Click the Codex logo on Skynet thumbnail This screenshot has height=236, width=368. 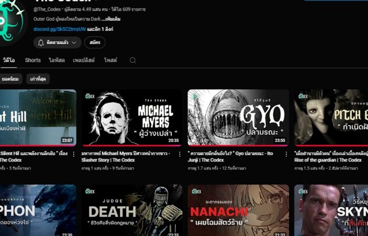coord(303,191)
